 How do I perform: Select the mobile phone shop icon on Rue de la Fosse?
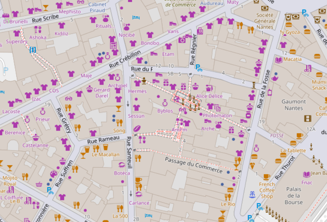270,92
